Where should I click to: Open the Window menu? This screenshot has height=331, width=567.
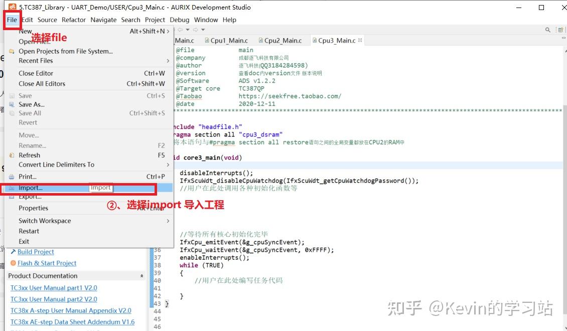click(x=207, y=20)
